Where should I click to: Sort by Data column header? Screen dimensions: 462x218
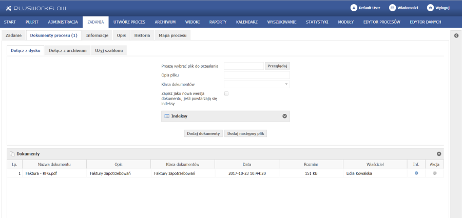247,164
